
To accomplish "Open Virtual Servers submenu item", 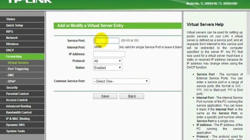I will pyautogui.click(x=22, y=63).
